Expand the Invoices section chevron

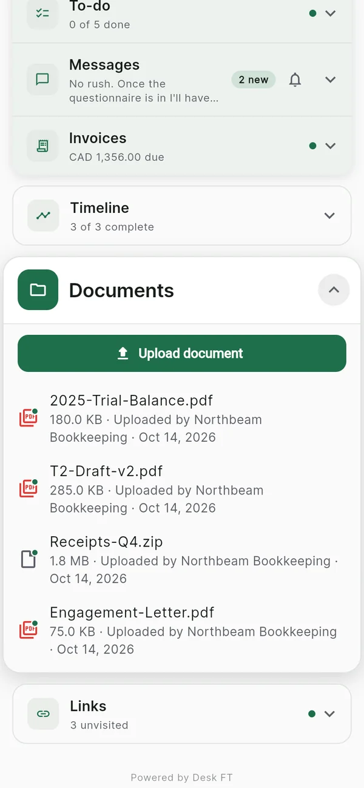[x=330, y=146]
